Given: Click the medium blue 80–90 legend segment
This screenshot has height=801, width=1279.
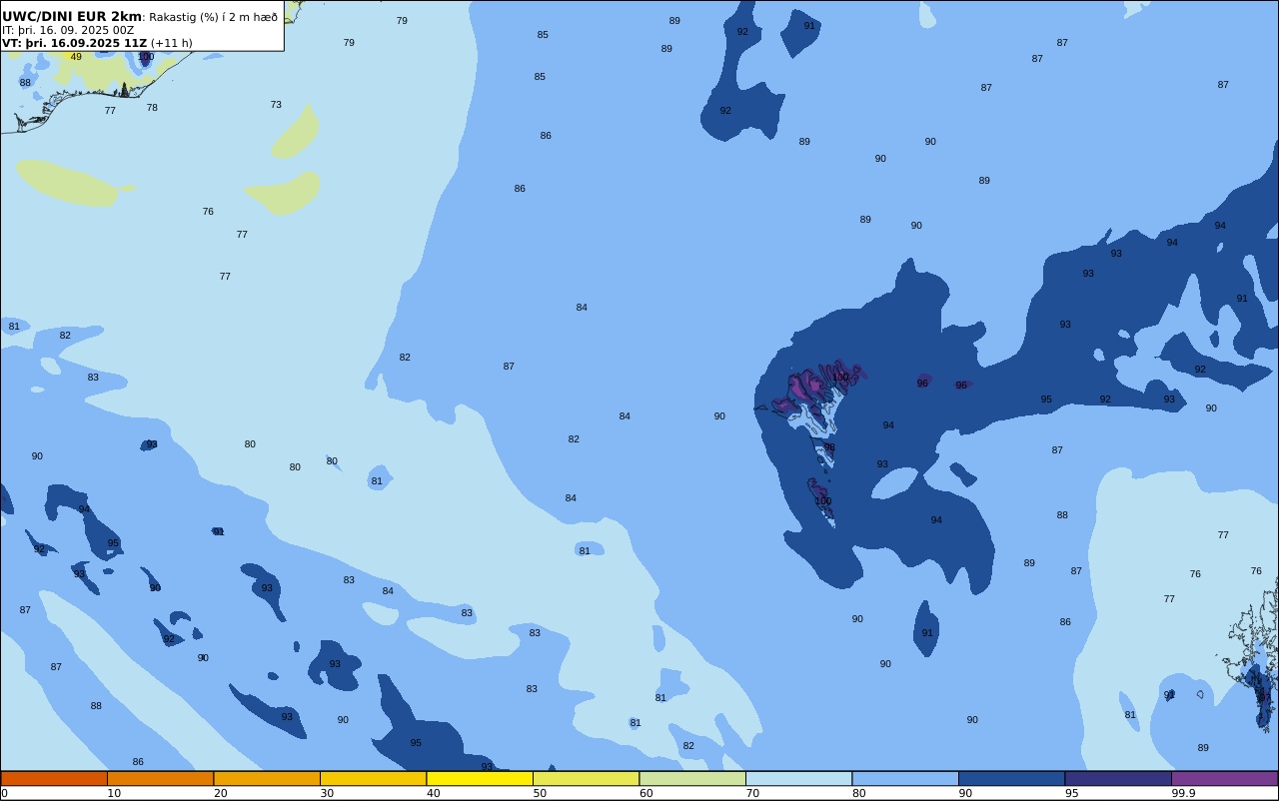Looking at the screenshot, I should coord(905,778).
